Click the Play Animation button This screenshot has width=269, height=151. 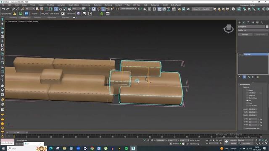214,141
